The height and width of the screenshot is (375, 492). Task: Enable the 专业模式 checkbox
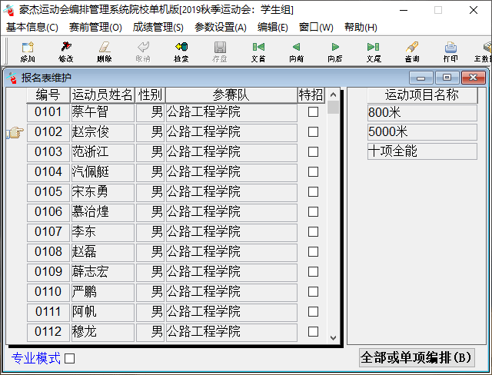[x=70, y=358]
